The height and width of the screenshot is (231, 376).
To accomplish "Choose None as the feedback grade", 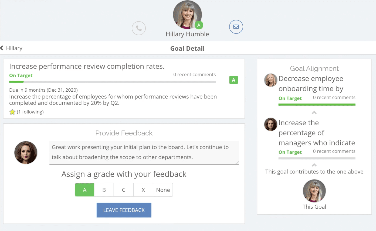I will 163,190.
